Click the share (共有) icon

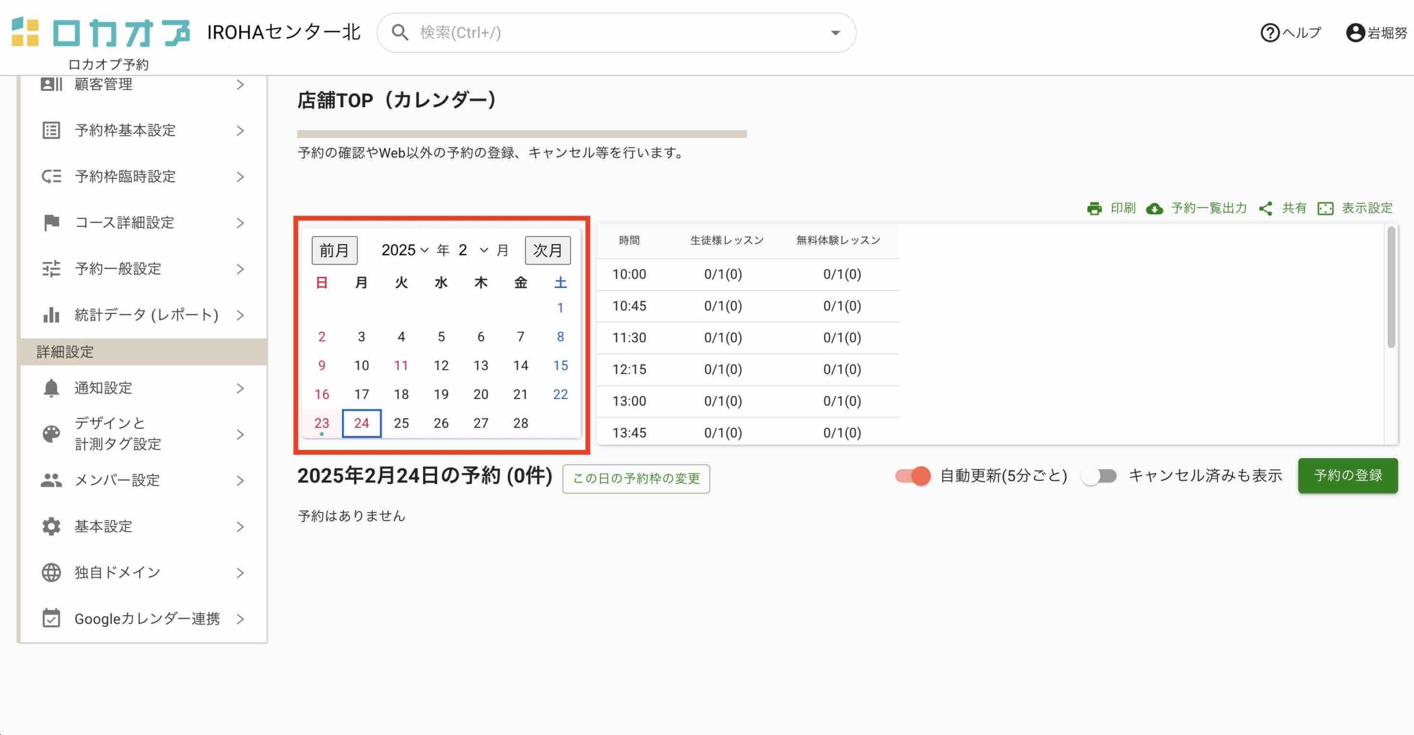point(1265,208)
